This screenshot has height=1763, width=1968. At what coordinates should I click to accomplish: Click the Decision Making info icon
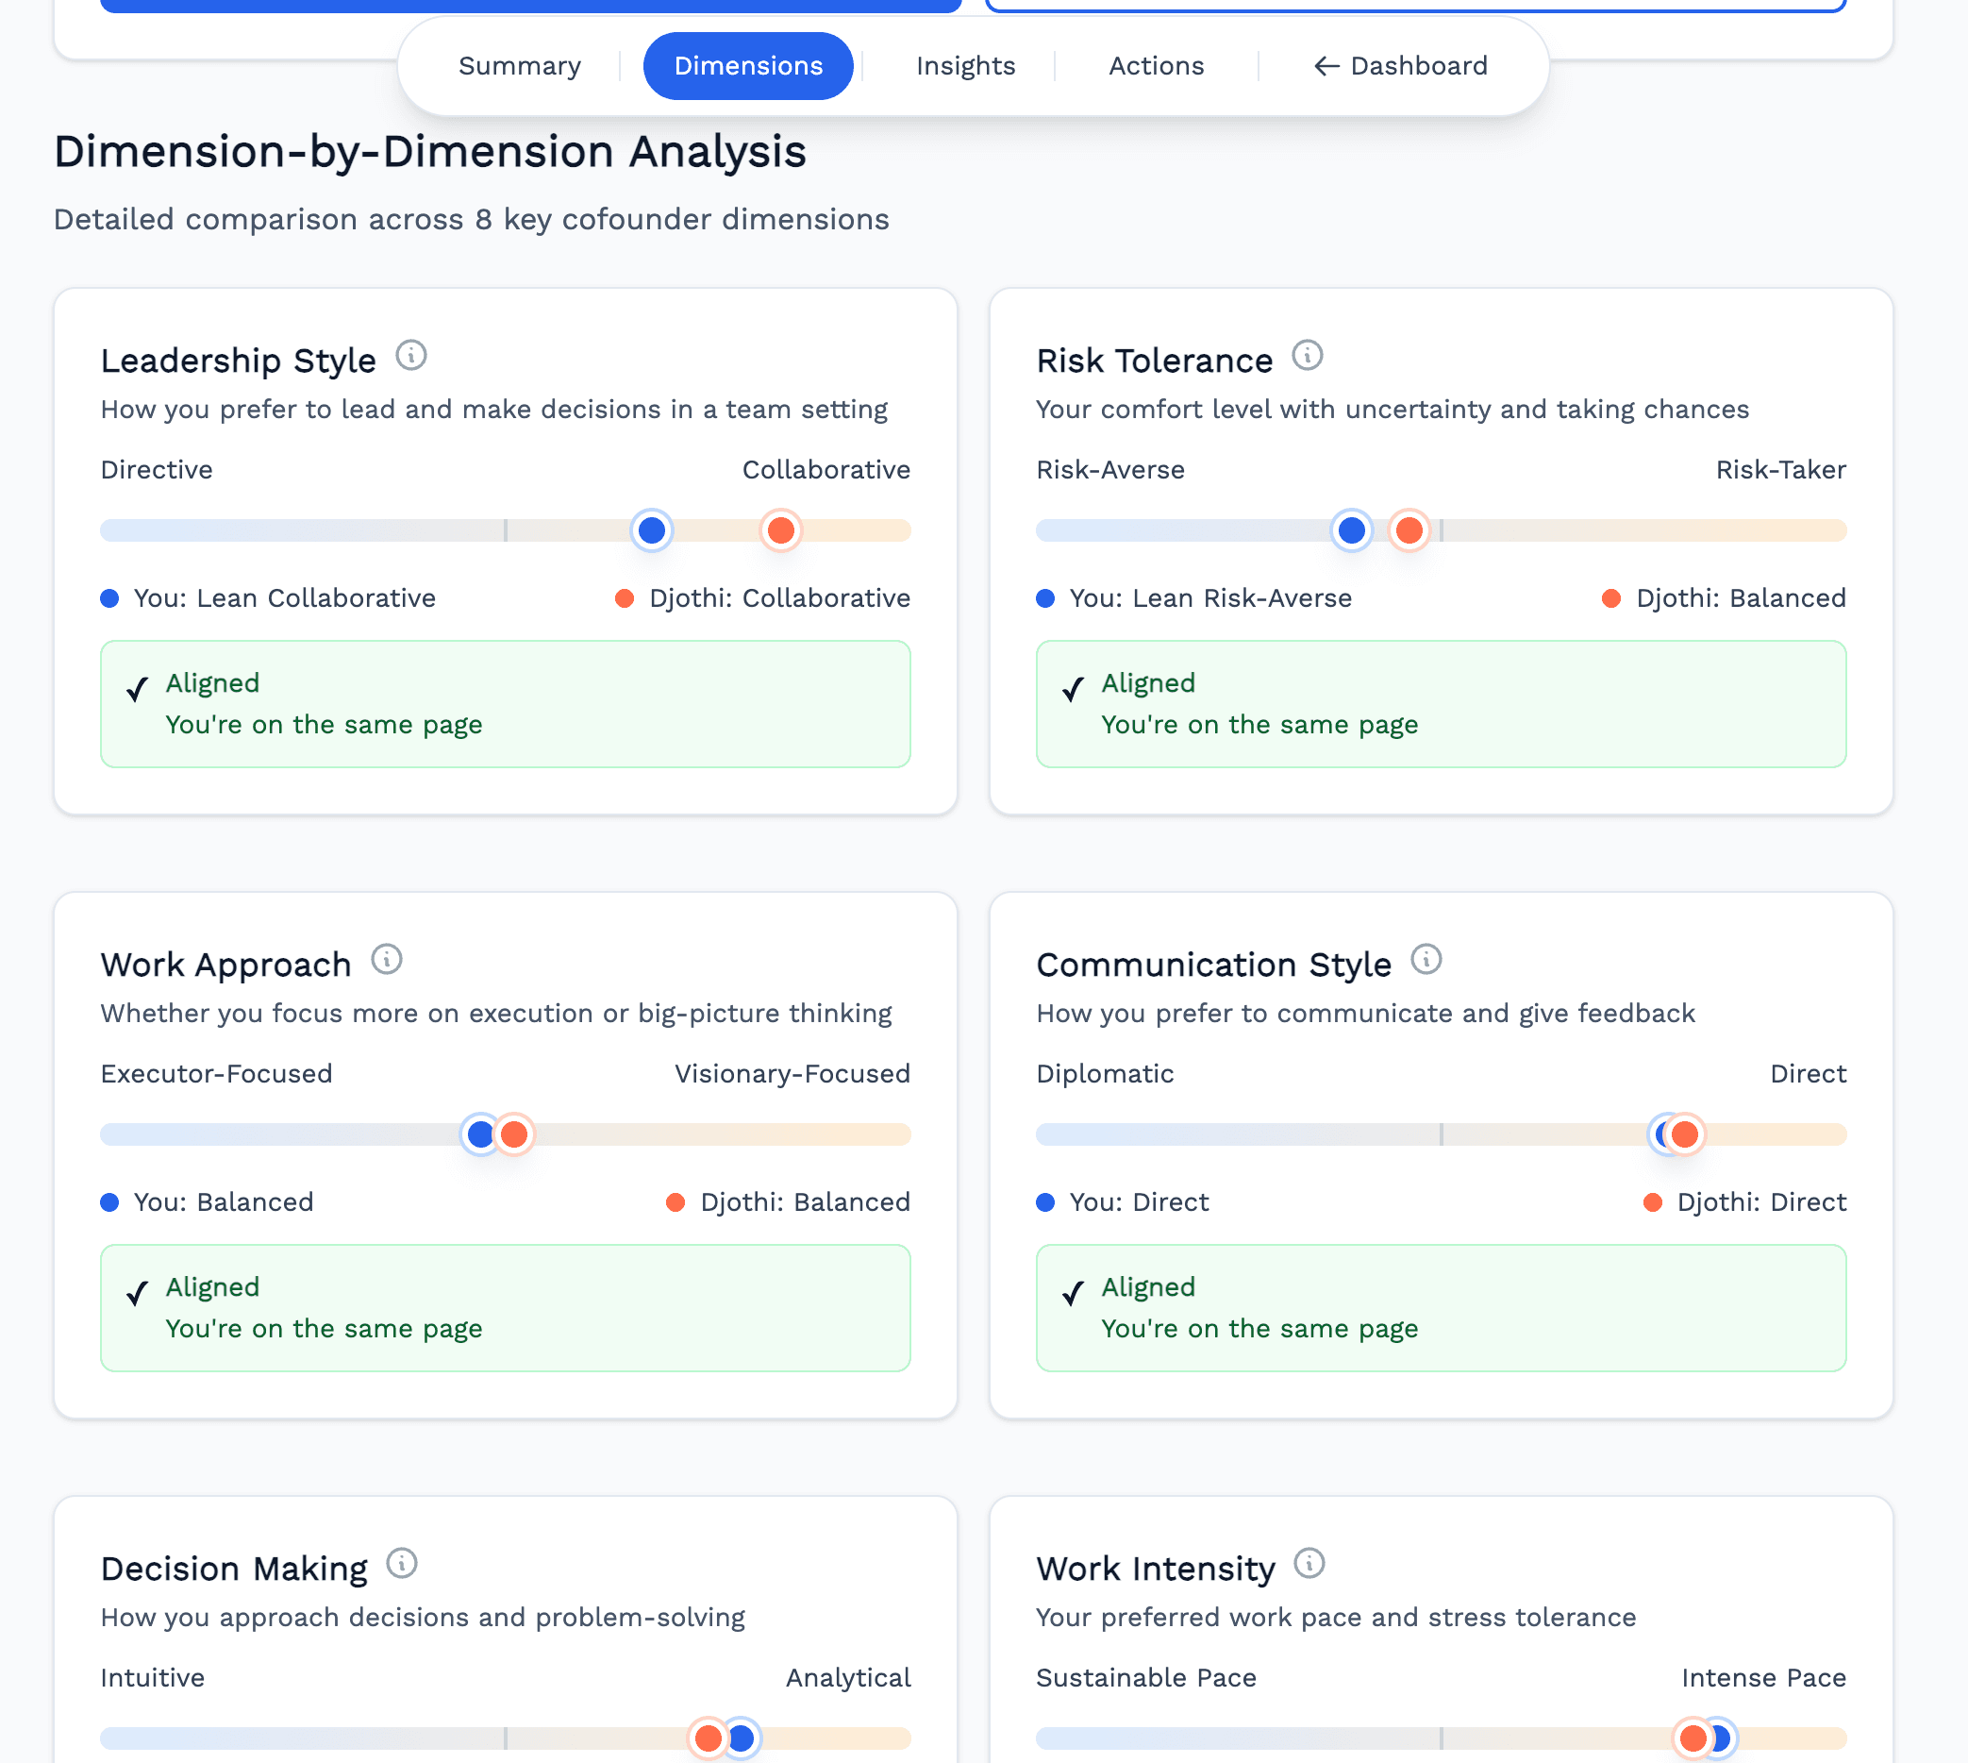[404, 1565]
